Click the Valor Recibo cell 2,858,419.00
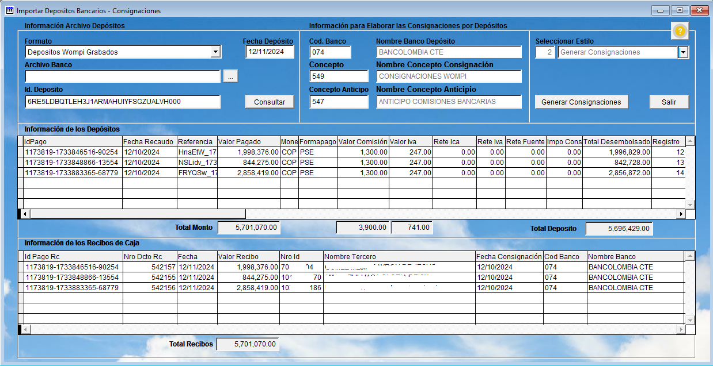Screen dimensions: 713x366 point(248,288)
